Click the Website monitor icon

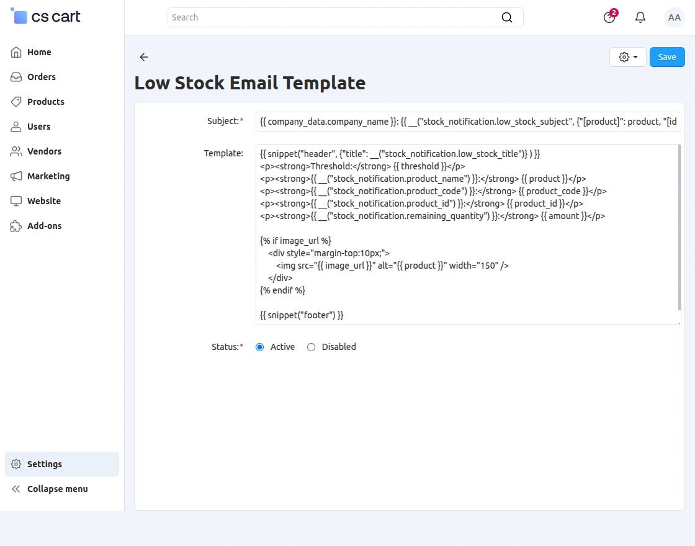(16, 201)
